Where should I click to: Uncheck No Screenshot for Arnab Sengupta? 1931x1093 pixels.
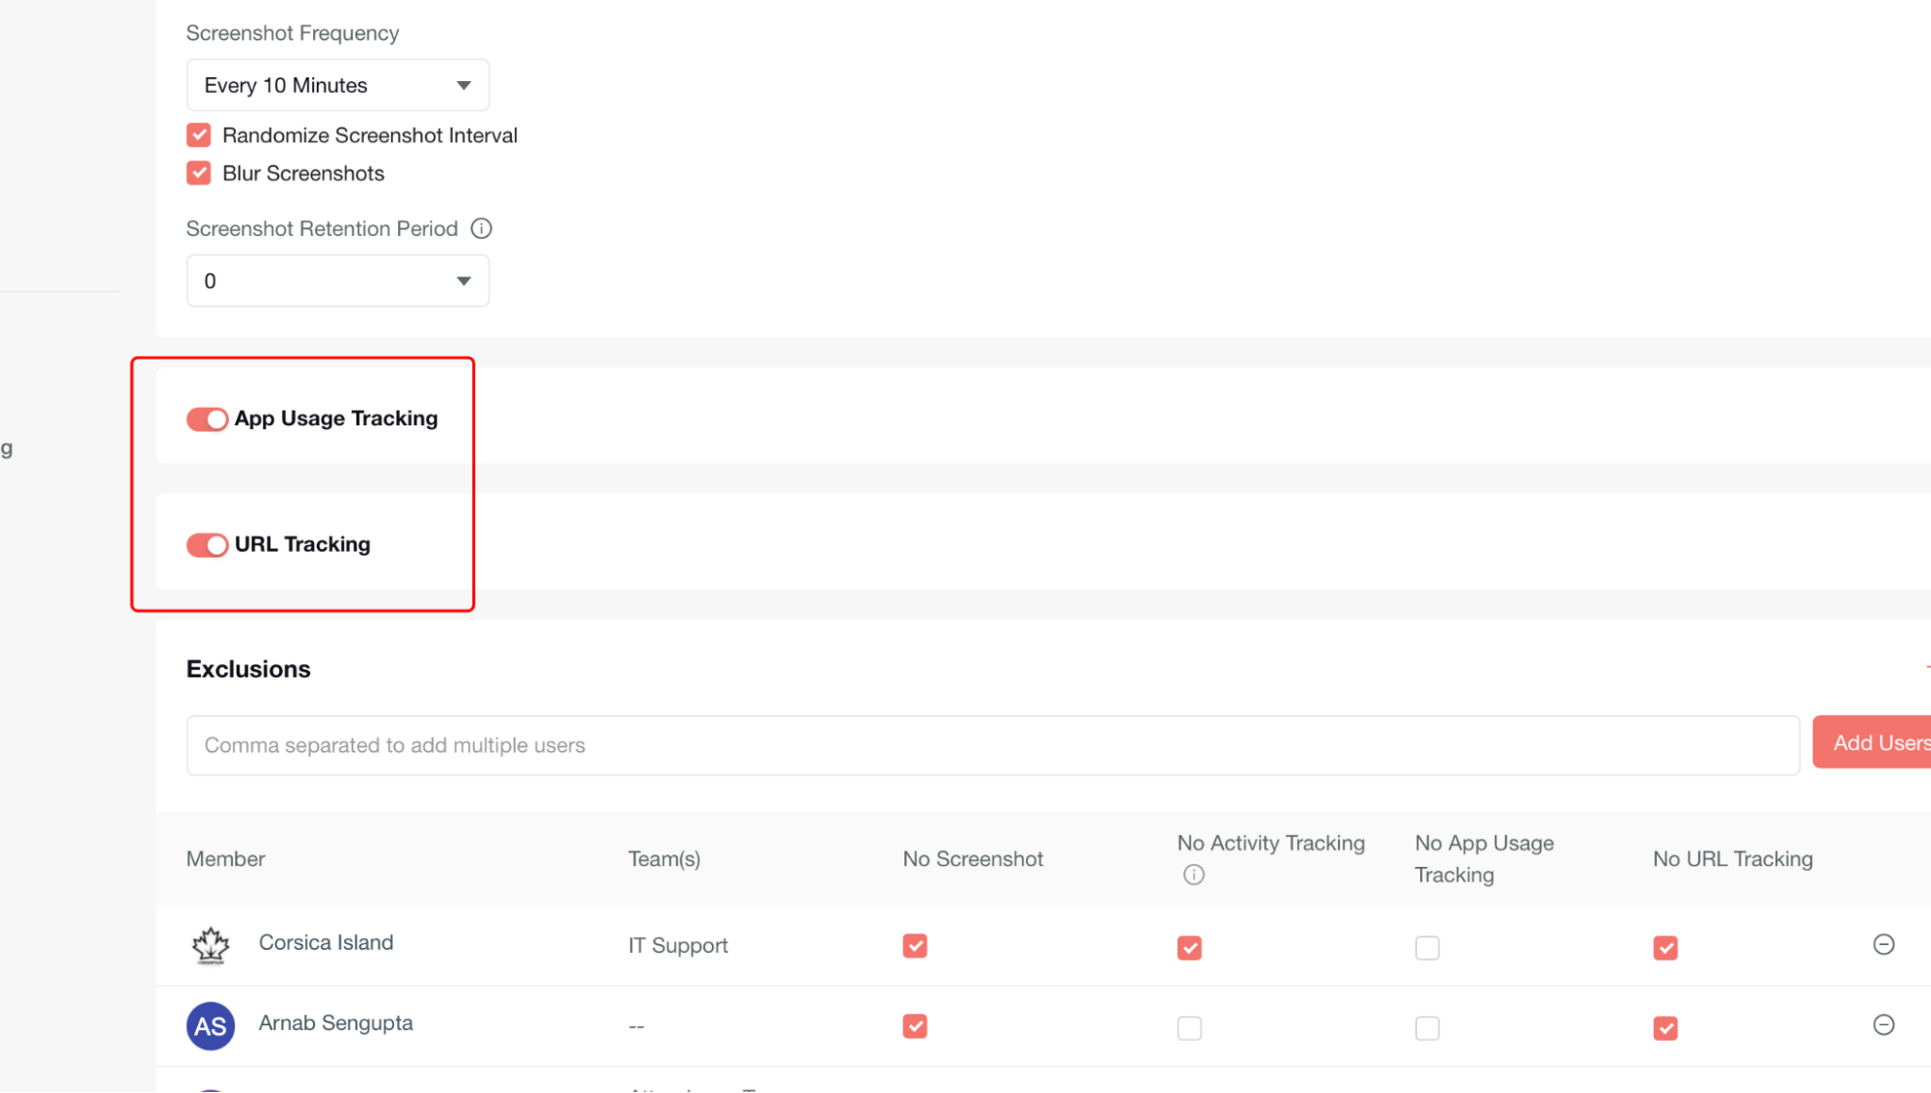click(915, 1026)
